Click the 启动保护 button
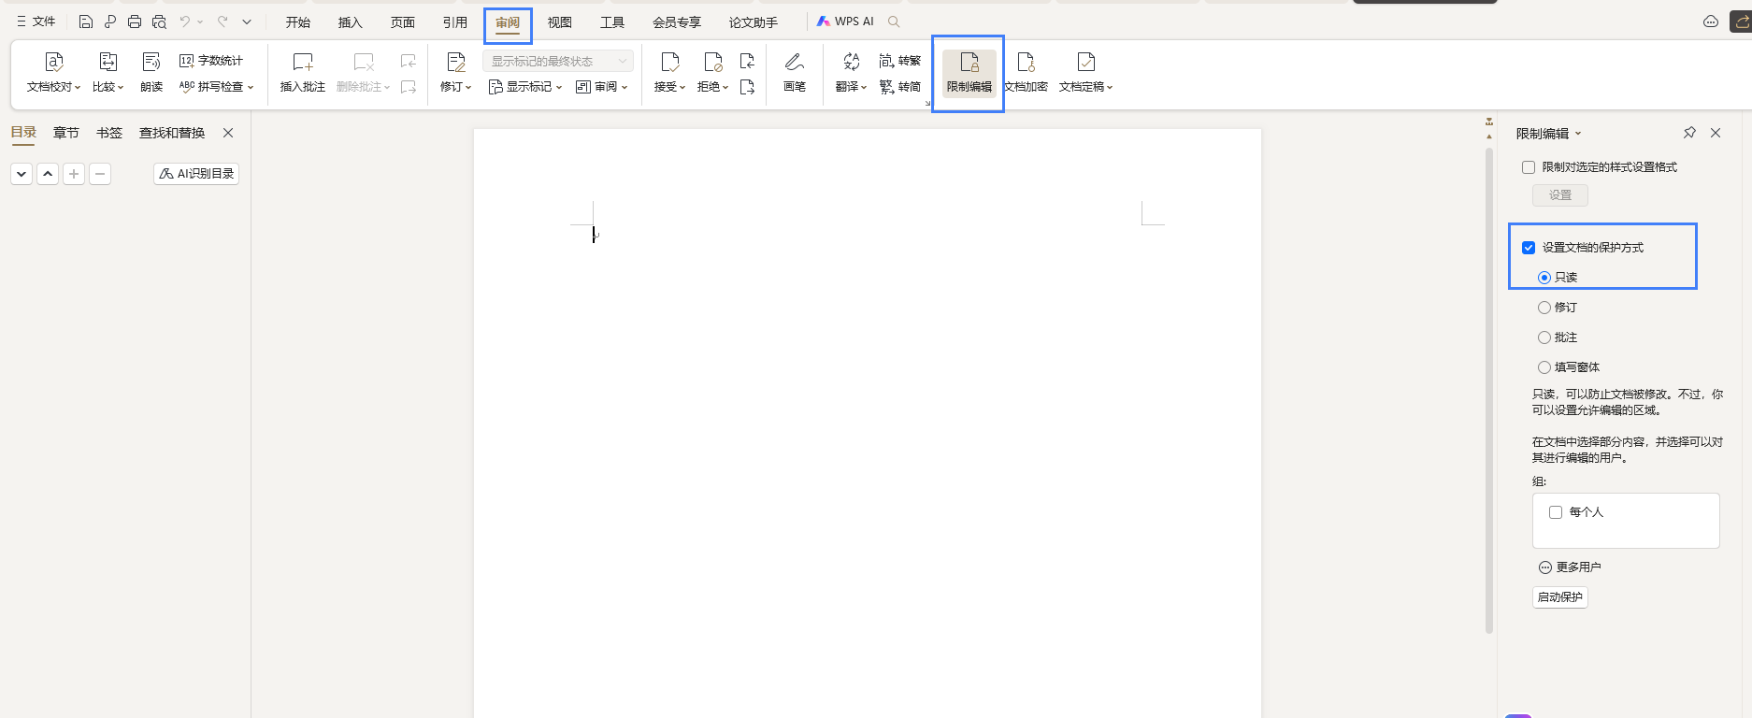 pyautogui.click(x=1559, y=597)
